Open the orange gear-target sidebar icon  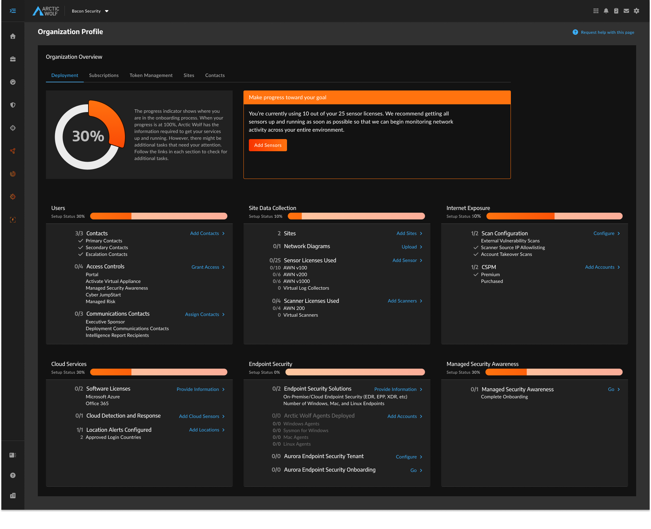(13, 197)
